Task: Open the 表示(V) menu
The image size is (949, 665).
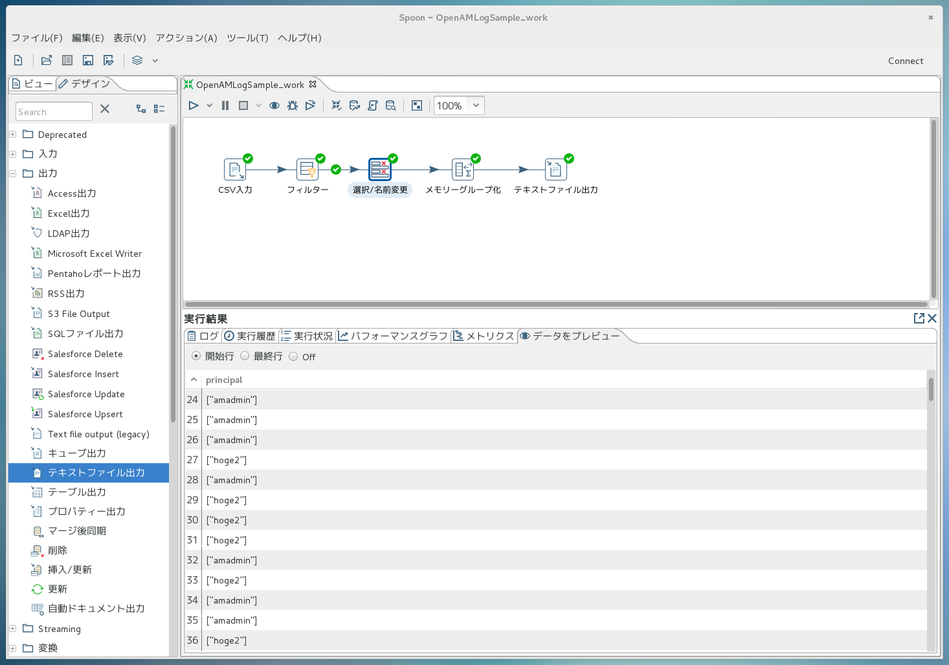Action: [x=129, y=38]
